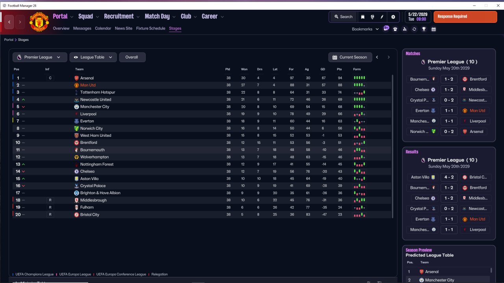Open the Calendar tab
Viewport: 504px width, 283px height.
click(103, 28)
